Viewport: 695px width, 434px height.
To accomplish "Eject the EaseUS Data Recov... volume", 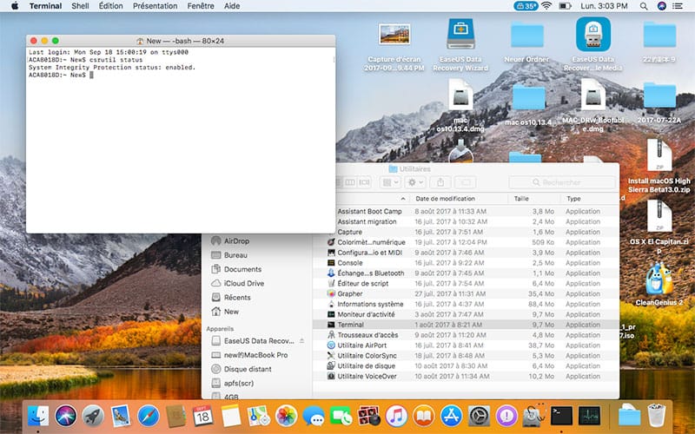I will 301,340.
